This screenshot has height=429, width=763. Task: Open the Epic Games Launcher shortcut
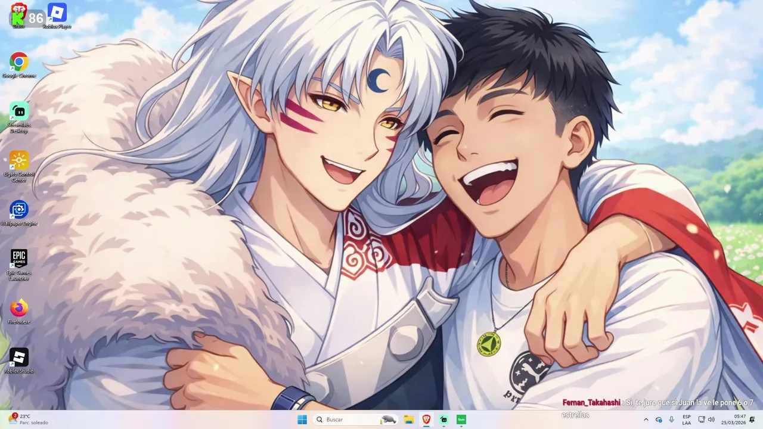click(19, 265)
